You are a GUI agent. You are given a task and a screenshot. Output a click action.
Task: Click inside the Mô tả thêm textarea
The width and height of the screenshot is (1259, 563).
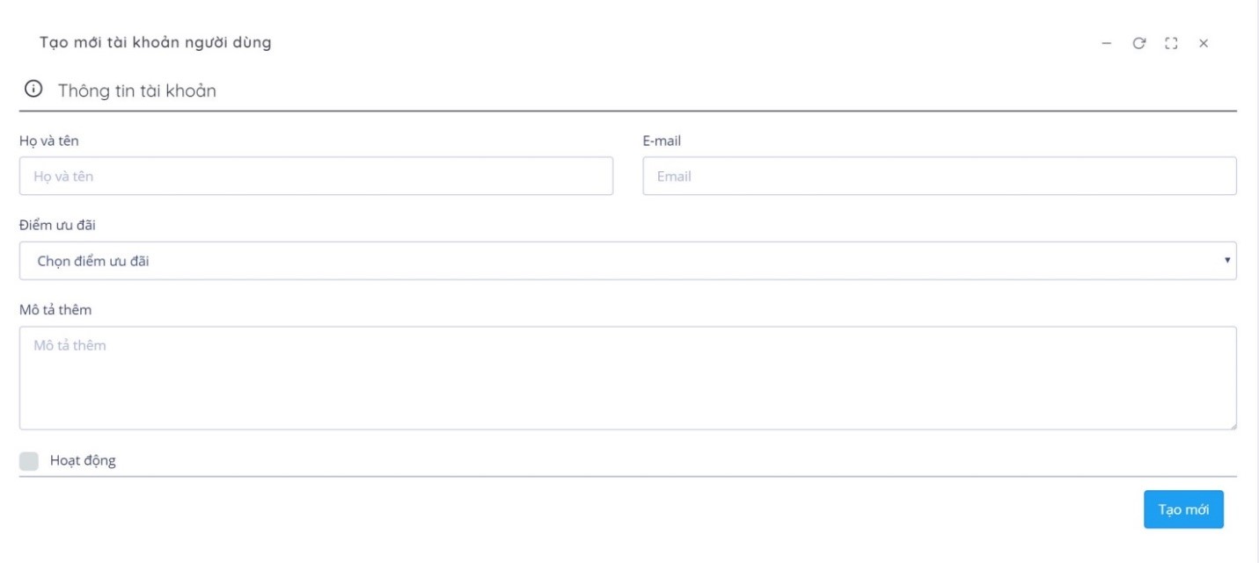point(627,378)
